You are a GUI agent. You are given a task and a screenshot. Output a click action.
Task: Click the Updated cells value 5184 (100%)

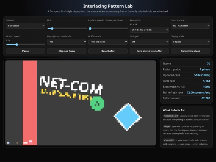[202, 75]
